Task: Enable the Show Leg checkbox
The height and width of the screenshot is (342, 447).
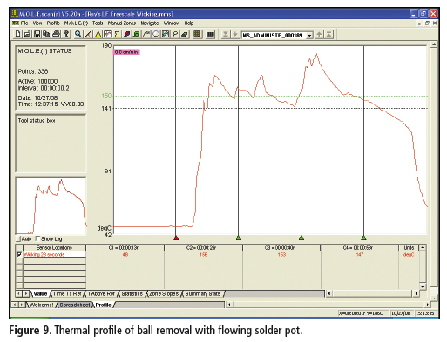Action: pos(37,238)
